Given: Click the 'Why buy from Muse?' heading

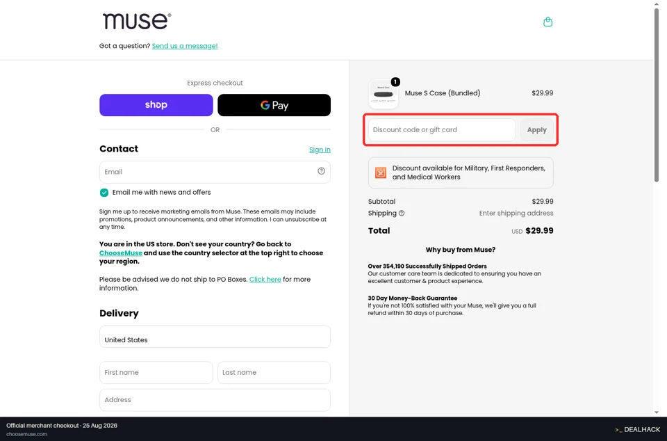Looking at the screenshot, I should (x=461, y=250).
